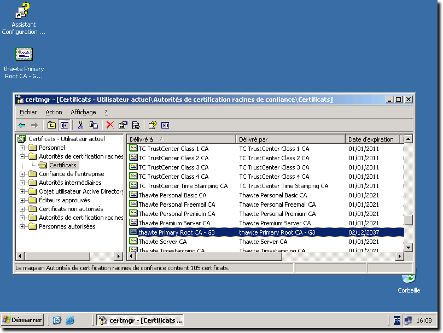Click the certificate icon of the highlighted thawte G3 row

[x=133, y=232]
